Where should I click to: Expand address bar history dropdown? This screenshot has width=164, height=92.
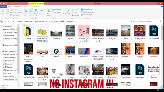[x=131, y=21]
